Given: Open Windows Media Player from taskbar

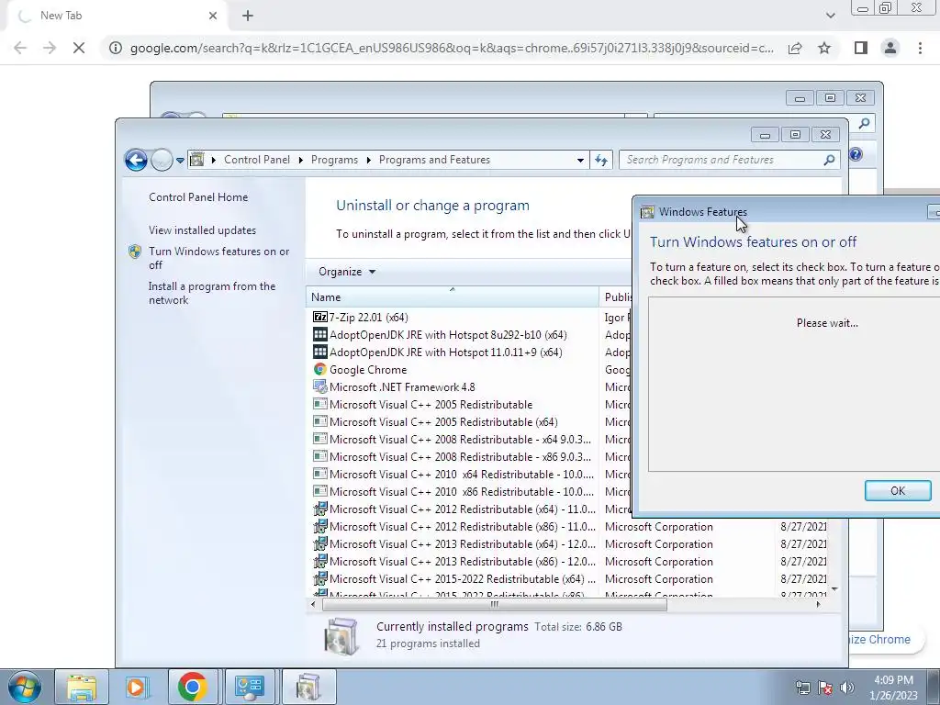Looking at the screenshot, I should click(x=137, y=687).
